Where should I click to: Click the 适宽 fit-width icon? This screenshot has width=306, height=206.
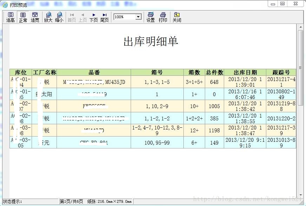click(x=35, y=17)
